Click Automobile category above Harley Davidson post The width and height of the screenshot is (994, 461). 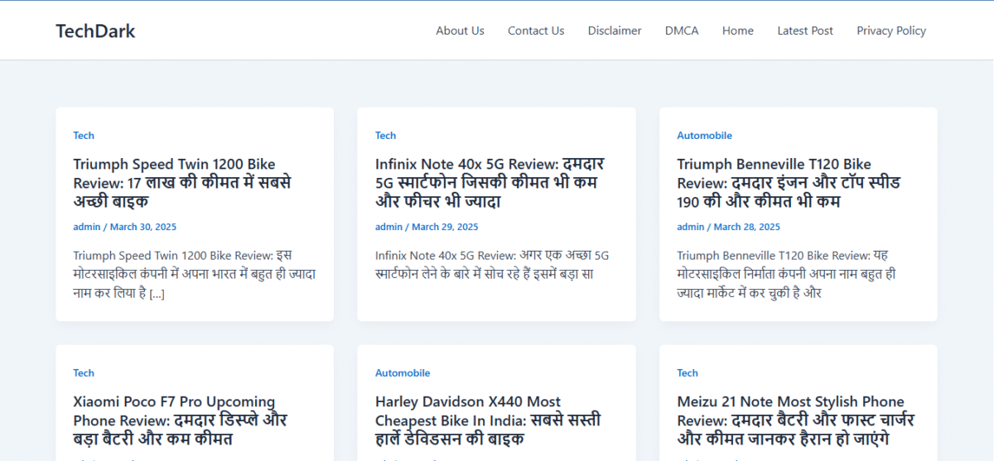pyautogui.click(x=403, y=372)
